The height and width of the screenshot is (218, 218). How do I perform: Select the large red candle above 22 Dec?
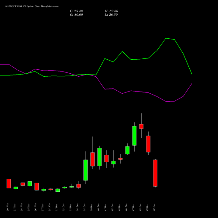coord(155,173)
